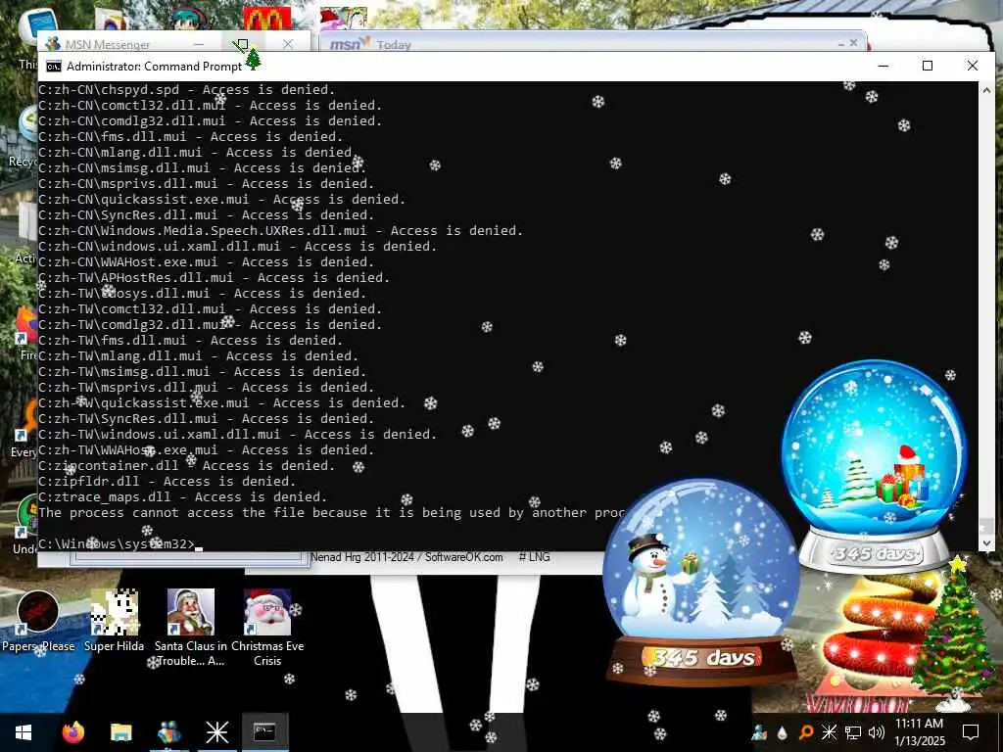
Task: Click the snowman snow globe widget
Action: pyautogui.click(x=702, y=581)
